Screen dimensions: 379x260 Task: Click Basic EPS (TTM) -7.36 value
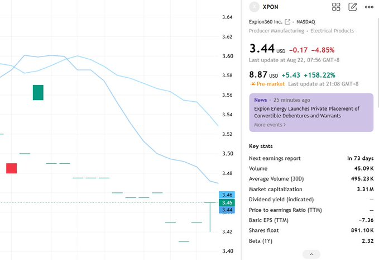366,220
